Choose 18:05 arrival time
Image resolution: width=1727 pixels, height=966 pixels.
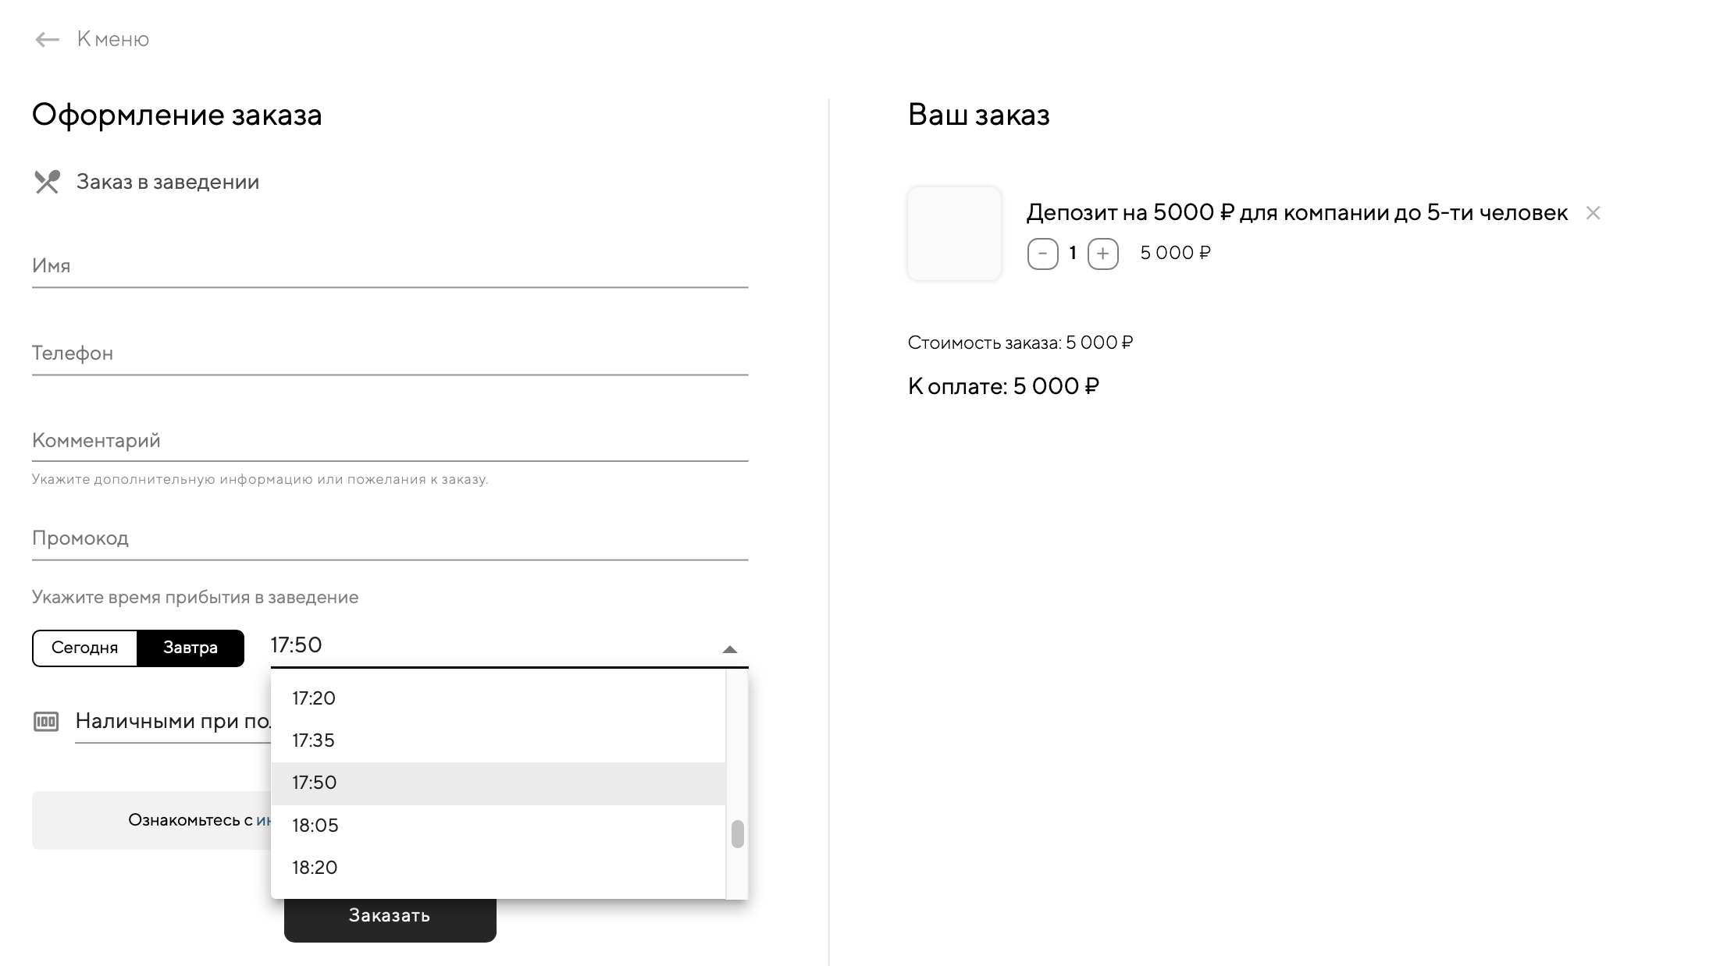pyautogui.click(x=315, y=826)
